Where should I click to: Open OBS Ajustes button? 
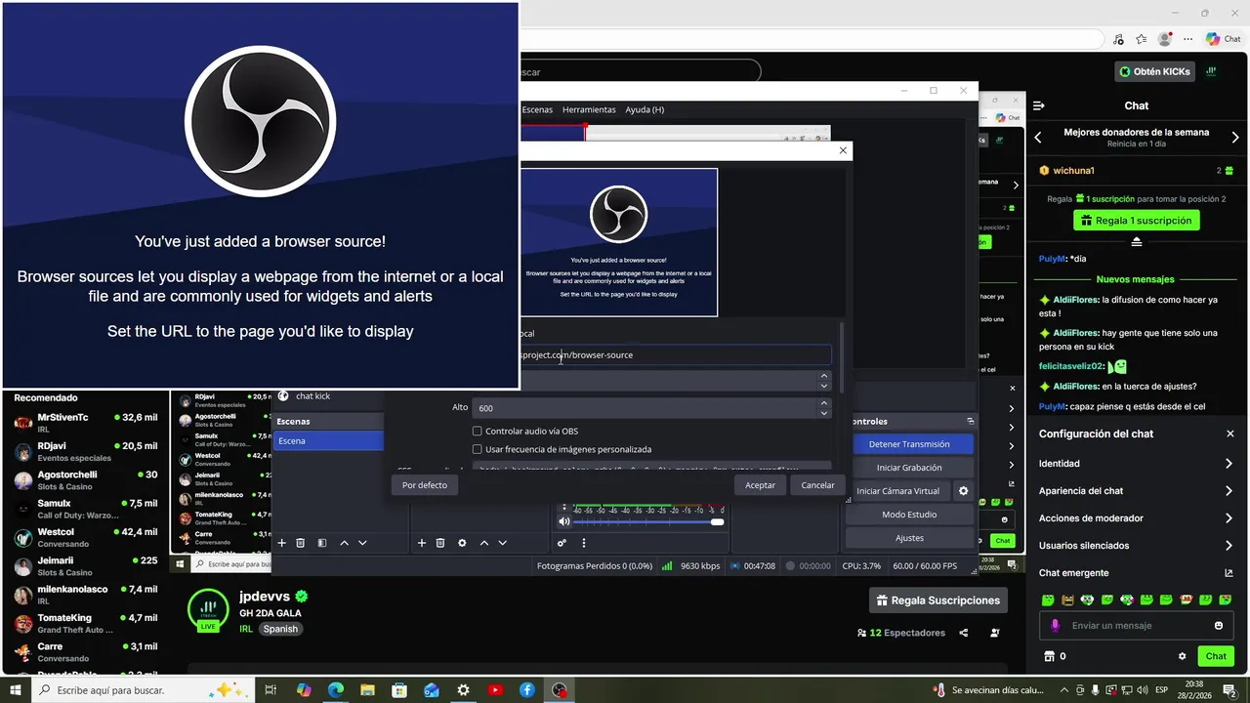pyautogui.click(x=909, y=538)
